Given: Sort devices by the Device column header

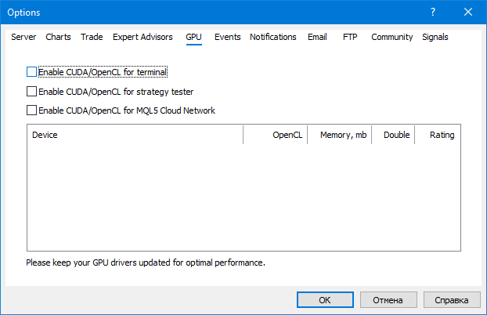Looking at the screenshot, I should (135, 135).
